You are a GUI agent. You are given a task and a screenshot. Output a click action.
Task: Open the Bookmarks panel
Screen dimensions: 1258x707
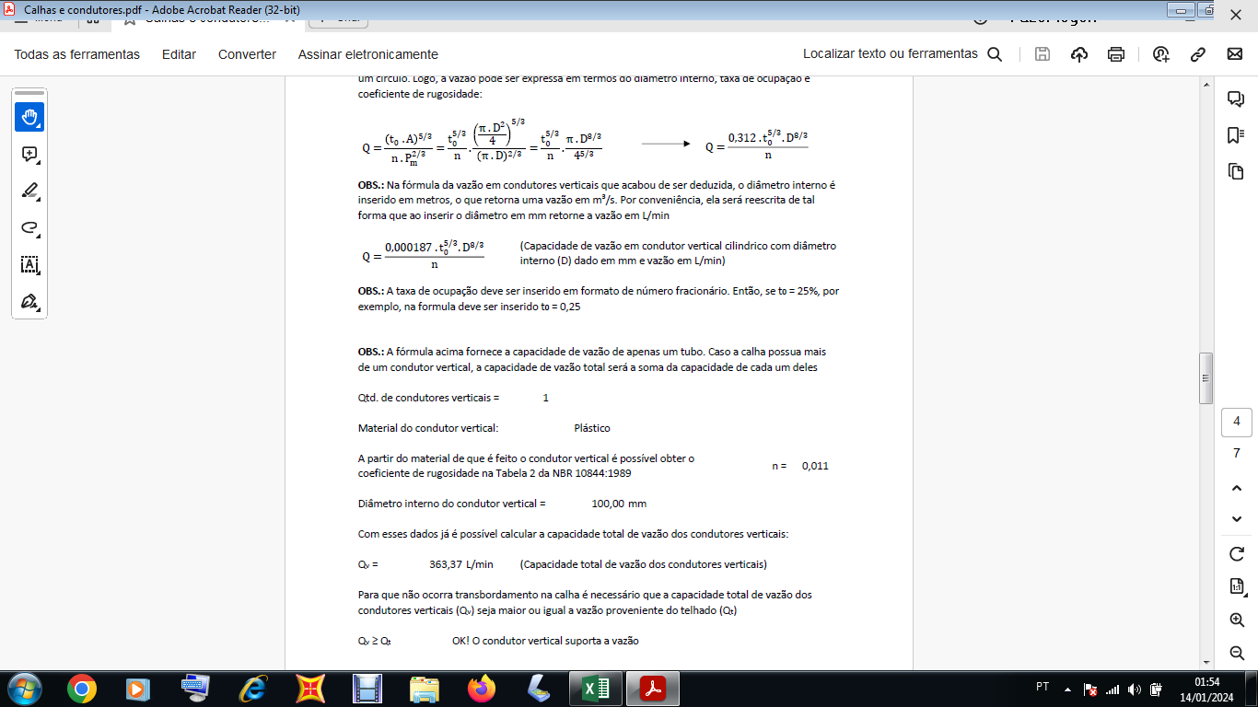[1236, 135]
